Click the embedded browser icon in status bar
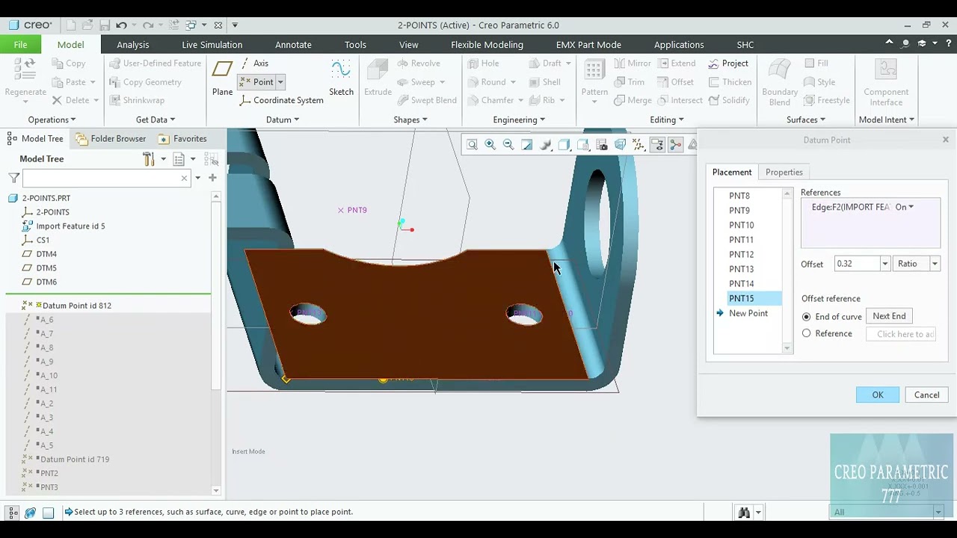 coord(30,513)
